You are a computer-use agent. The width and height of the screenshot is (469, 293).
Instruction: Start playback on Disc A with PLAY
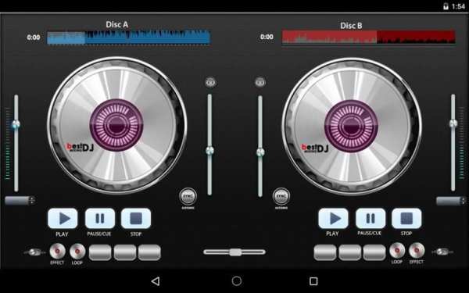(x=63, y=218)
